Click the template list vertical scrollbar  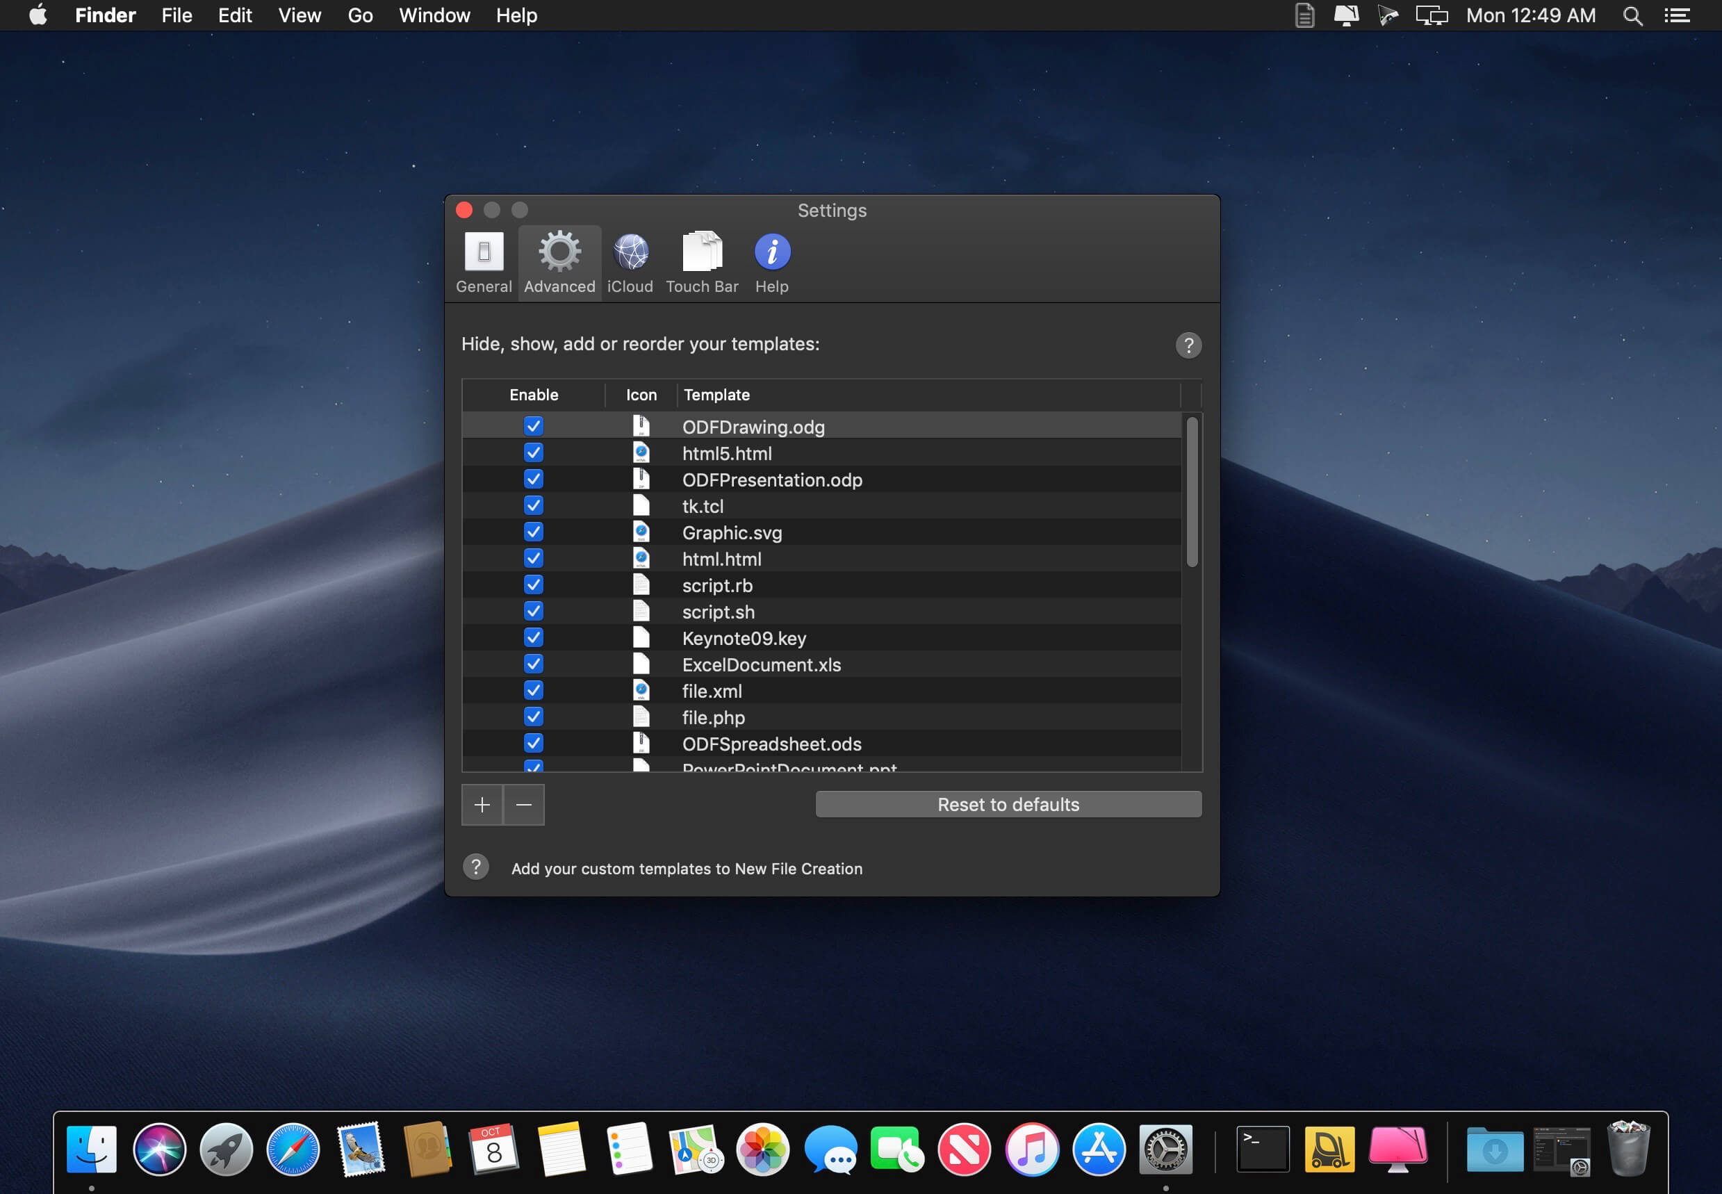pyautogui.click(x=1192, y=491)
